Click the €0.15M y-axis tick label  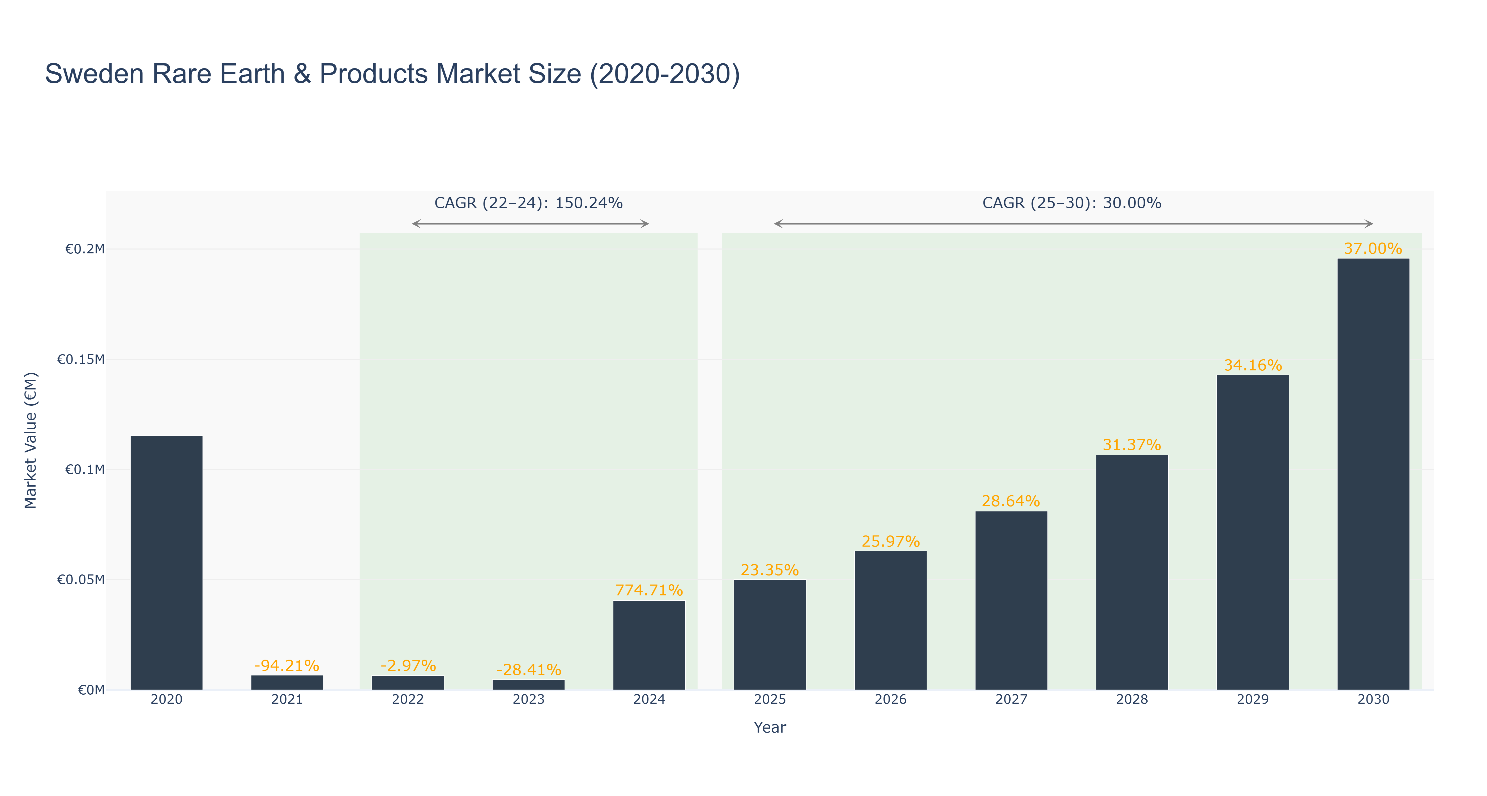tap(81, 359)
